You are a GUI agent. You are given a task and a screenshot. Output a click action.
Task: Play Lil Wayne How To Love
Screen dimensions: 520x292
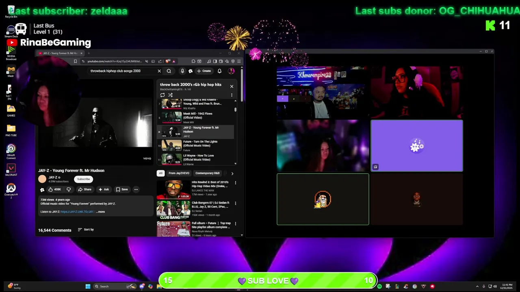click(195, 159)
